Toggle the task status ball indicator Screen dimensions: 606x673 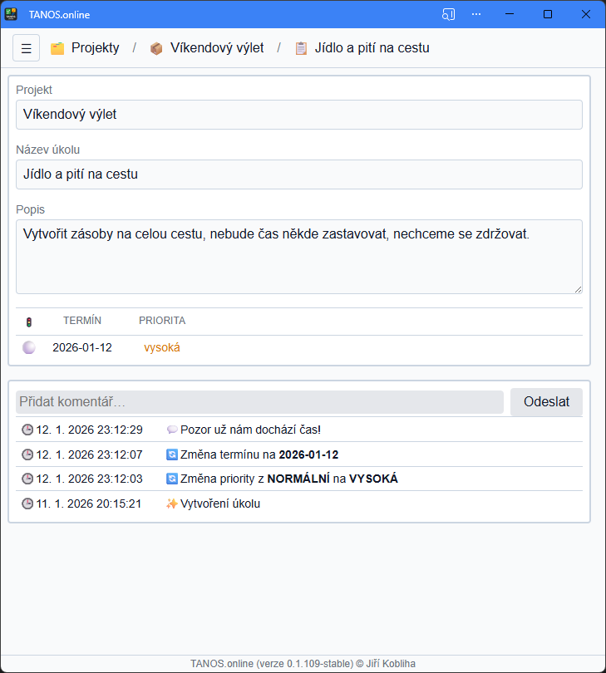click(x=29, y=346)
